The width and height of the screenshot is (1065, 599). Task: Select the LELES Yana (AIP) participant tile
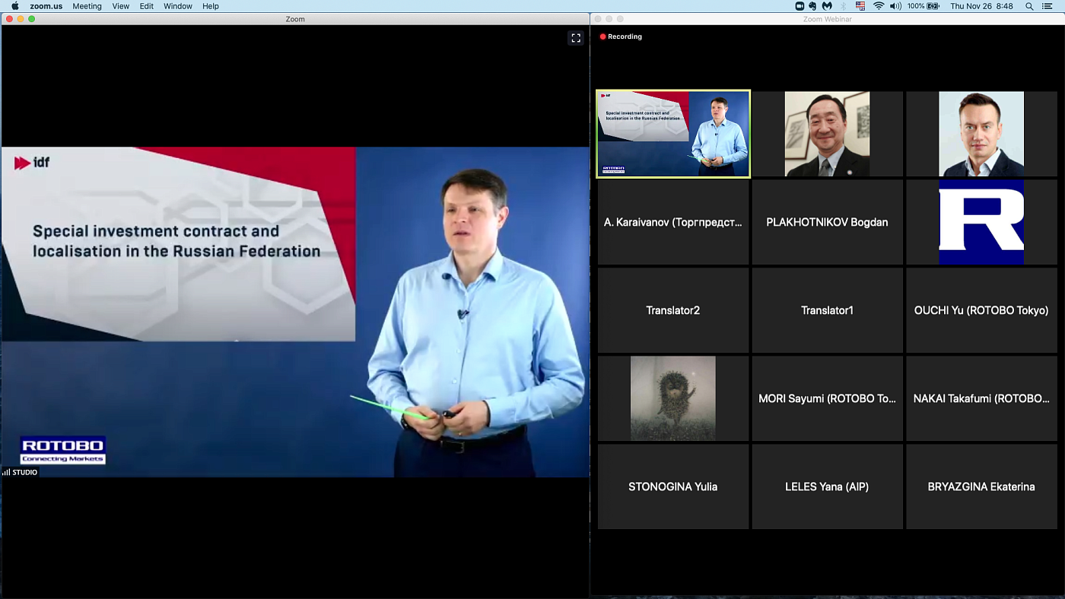[x=827, y=486]
